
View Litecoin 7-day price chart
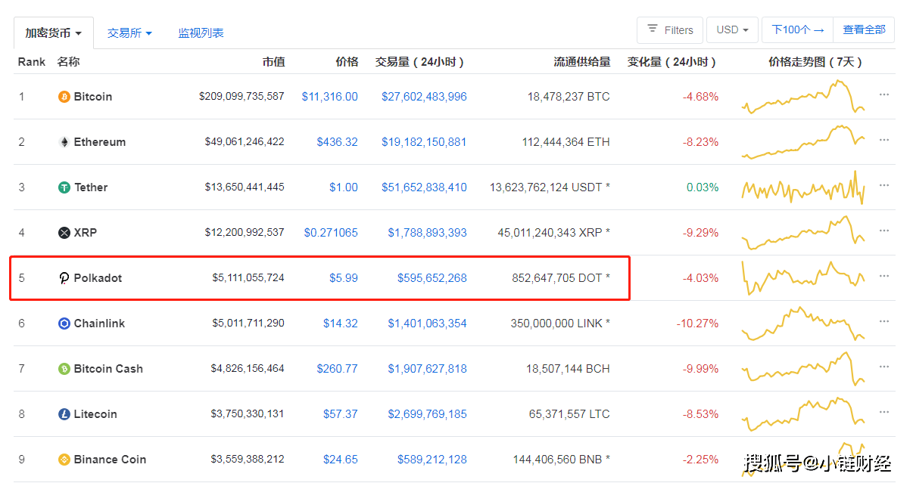point(803,414)
